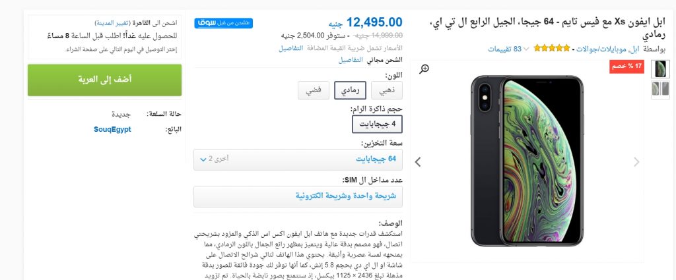Screen dimensions: 676x280
Task: Go to the previous product image arrow
Action: click(x=636, y=162)
